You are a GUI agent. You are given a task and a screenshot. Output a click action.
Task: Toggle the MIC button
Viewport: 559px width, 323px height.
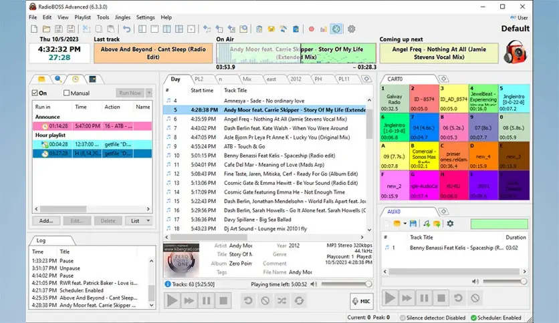[x=362, y=301]
